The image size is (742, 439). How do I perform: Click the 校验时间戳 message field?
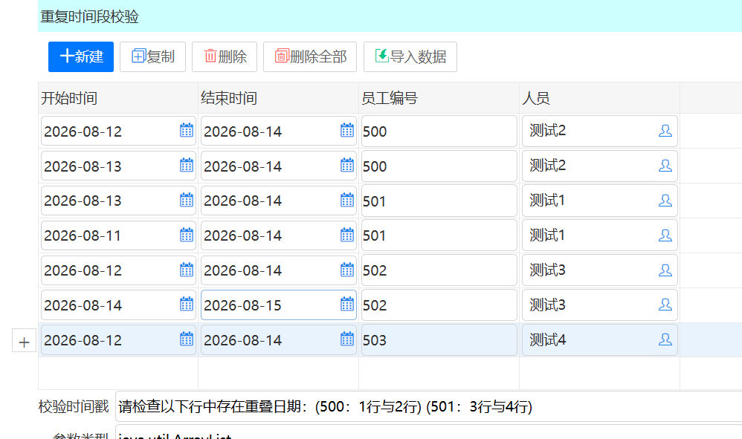[429, 406]
